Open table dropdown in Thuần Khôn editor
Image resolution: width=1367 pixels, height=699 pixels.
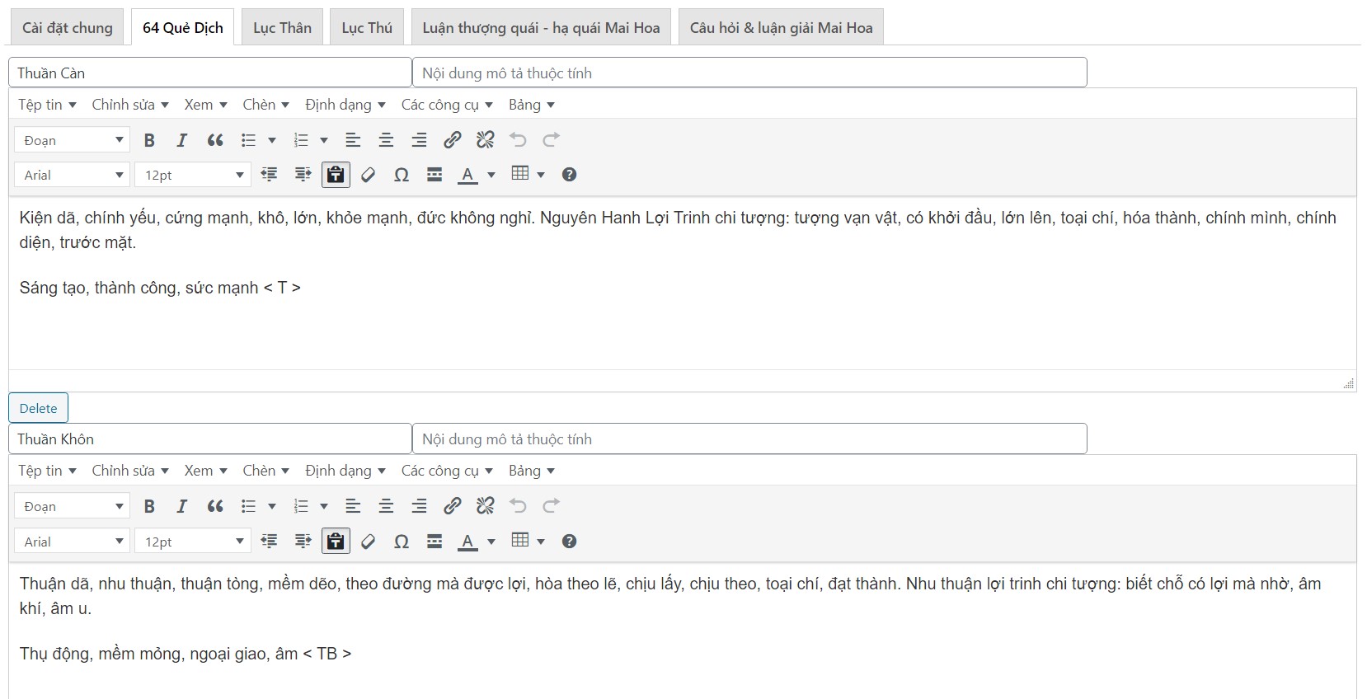528,542
